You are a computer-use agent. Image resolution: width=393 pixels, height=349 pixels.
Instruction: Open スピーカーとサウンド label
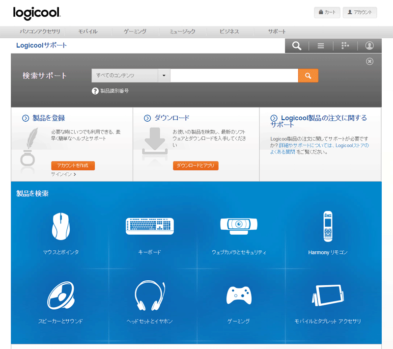[x=60, y=321]
